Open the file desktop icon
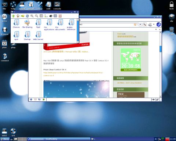 (x=4, y=6)
